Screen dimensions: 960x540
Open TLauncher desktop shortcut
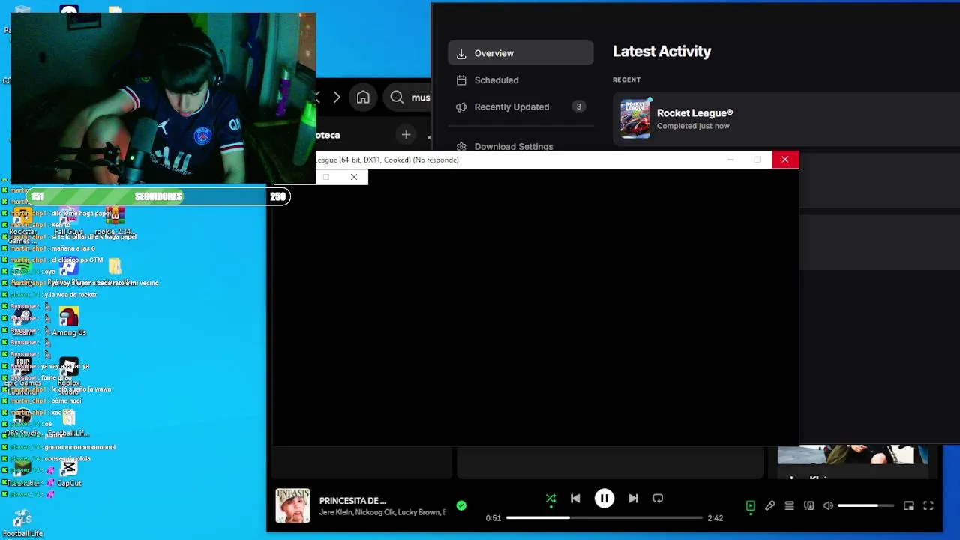pyautogui.click(x=22, y=473)
